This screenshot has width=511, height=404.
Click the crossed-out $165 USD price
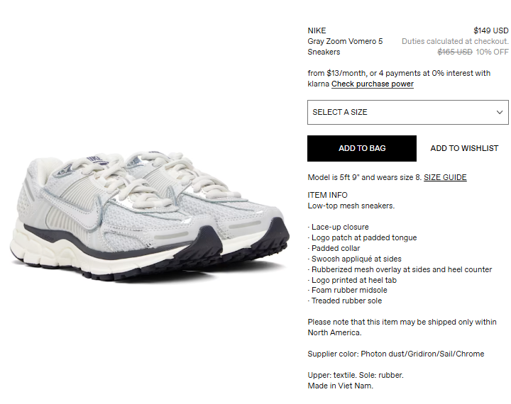(x=455, y=52)
